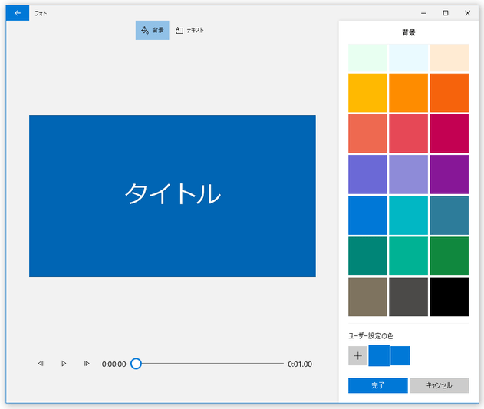Select the first user-defined blue color
Viewport: 484px width, 409px height.
coord(379,356)
